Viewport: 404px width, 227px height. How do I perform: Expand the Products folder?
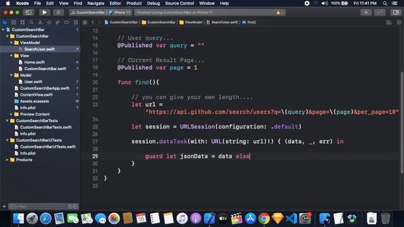[x=7, y=160]
